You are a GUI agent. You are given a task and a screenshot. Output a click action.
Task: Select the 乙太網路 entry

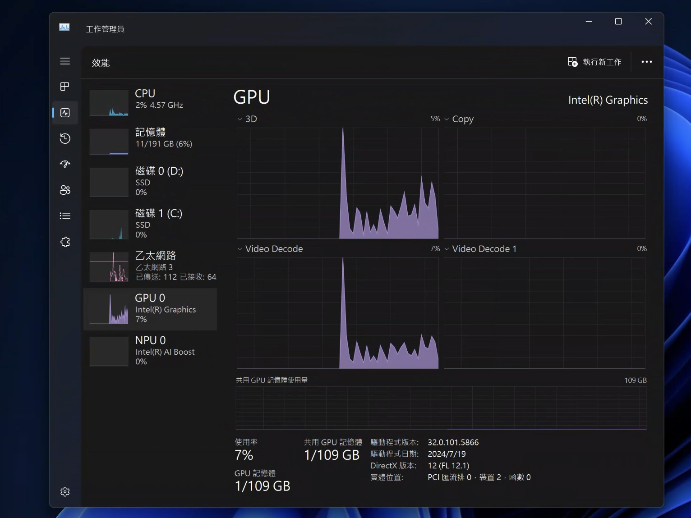(150, 266)
